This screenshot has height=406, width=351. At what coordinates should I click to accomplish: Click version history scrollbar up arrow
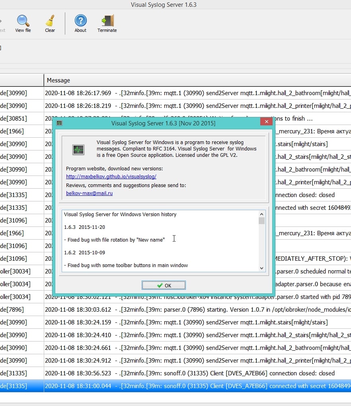[x=262, y=214]
